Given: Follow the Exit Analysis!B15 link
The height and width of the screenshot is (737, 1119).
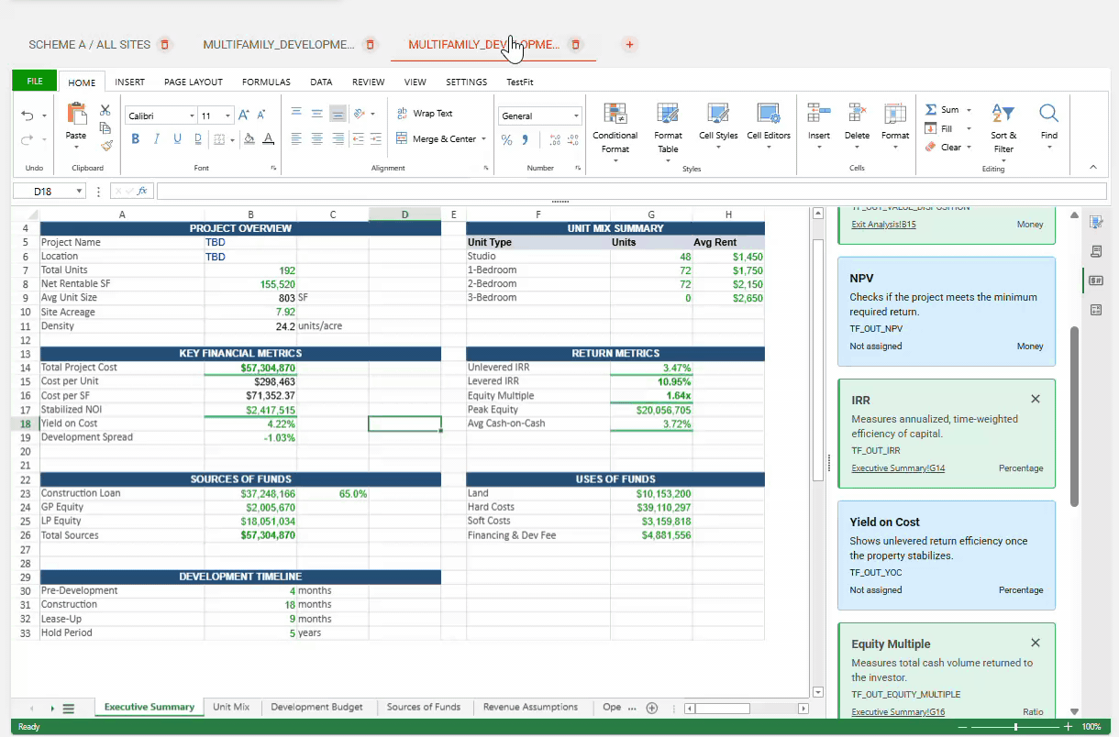Looking at the screenshot, I should point(883,225).
